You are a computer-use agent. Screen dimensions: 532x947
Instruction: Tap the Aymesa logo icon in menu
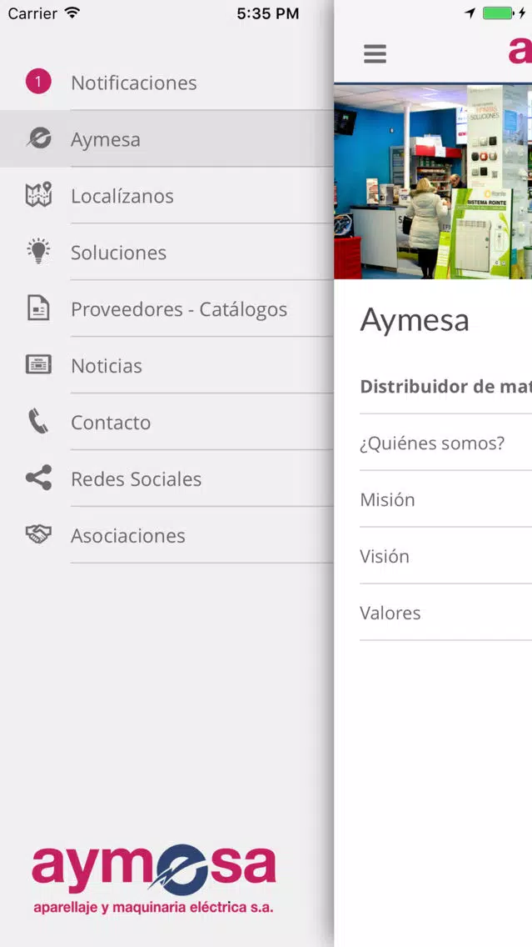pos(38,139)
